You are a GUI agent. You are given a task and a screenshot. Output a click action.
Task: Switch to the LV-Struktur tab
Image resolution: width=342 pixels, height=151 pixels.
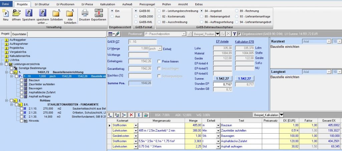click(x=42, y=4)
